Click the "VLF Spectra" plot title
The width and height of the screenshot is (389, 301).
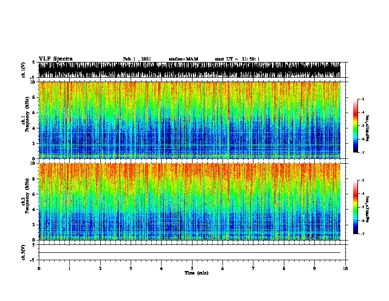pyautogui.click(x=56, y=59)
